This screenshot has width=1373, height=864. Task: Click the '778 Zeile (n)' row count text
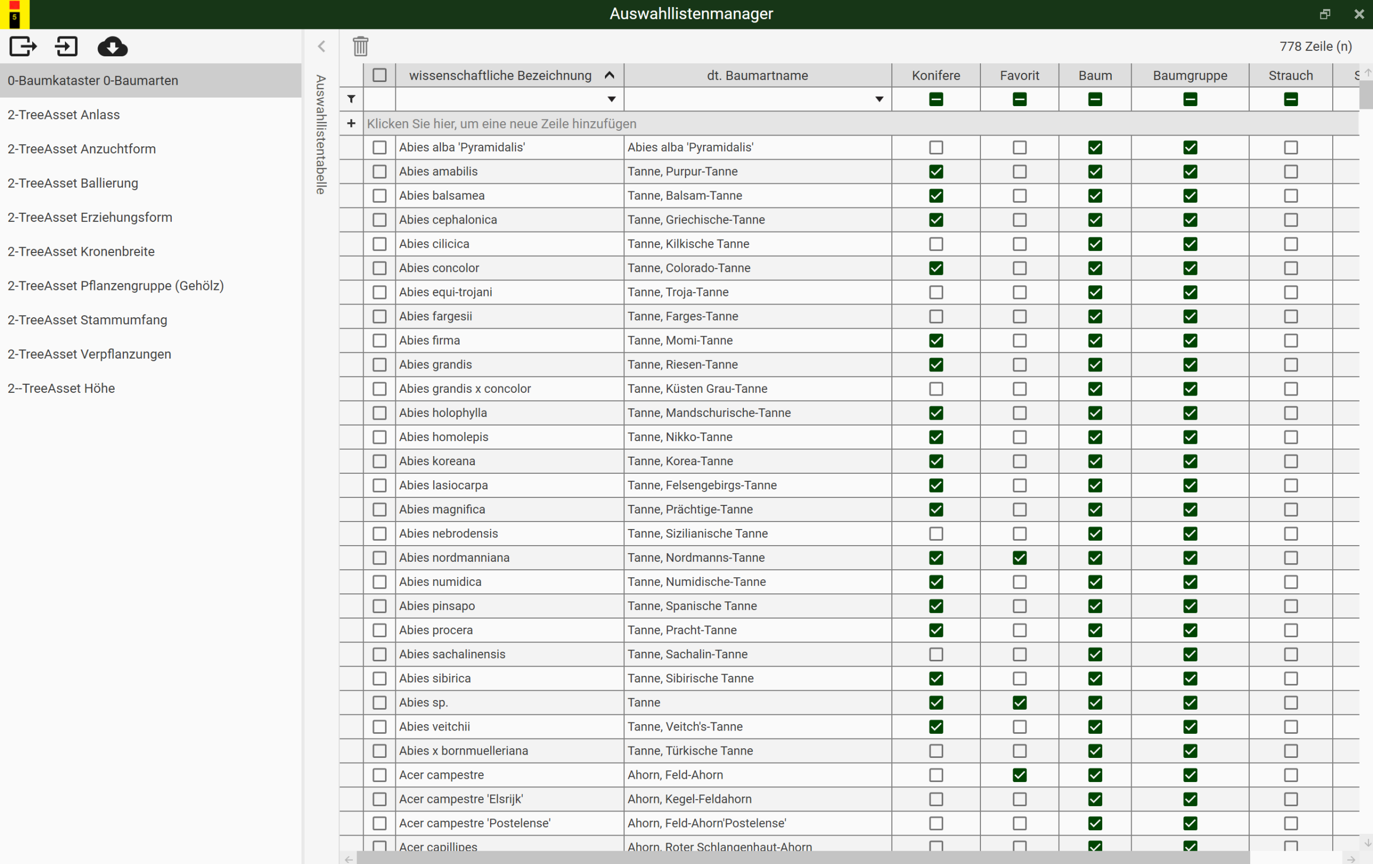click(1316, 46)
